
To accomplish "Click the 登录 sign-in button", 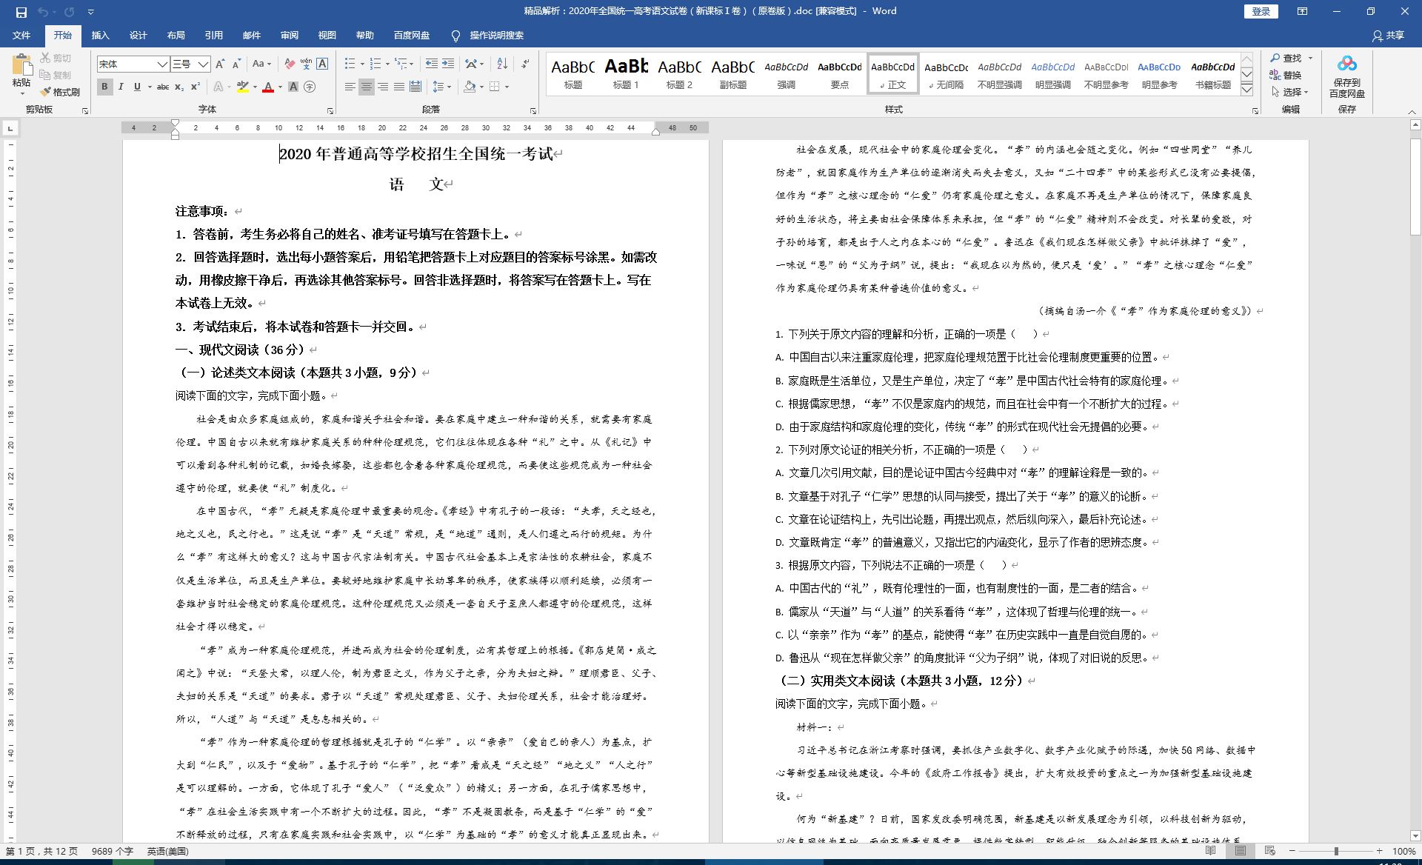I will [1261, 12].
